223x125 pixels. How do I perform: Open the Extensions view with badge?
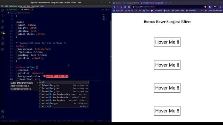point(3,33)
